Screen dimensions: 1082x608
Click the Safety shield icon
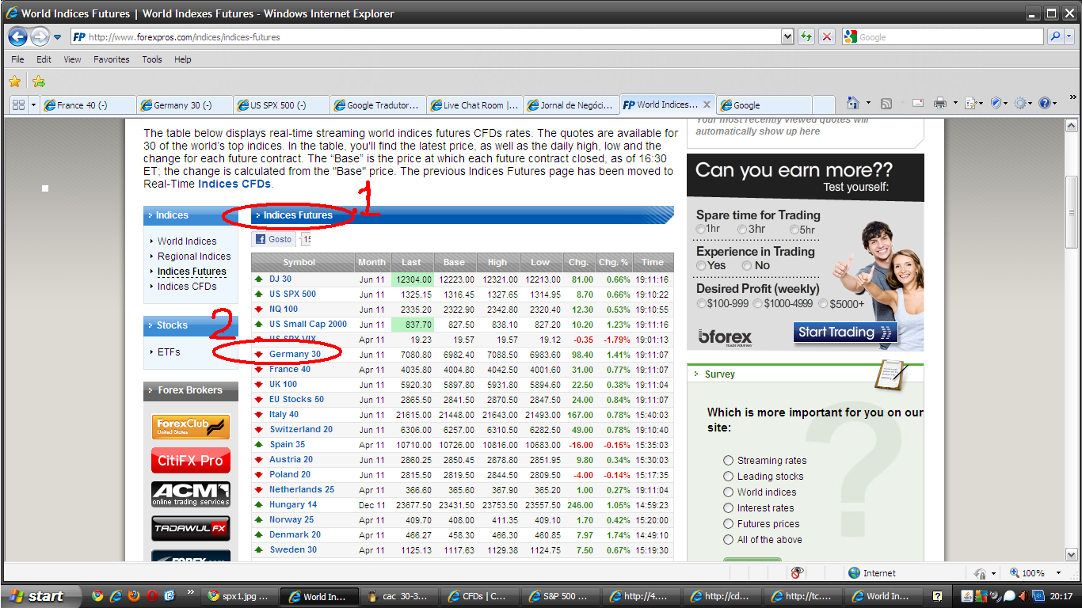(x=997, y=103)
